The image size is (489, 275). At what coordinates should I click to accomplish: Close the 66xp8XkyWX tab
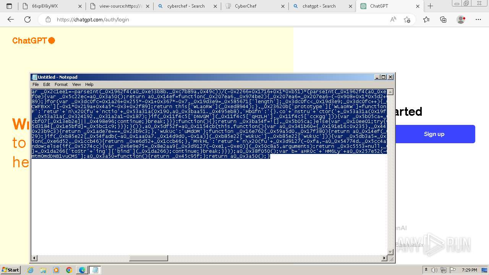click(x=79, y=6)
